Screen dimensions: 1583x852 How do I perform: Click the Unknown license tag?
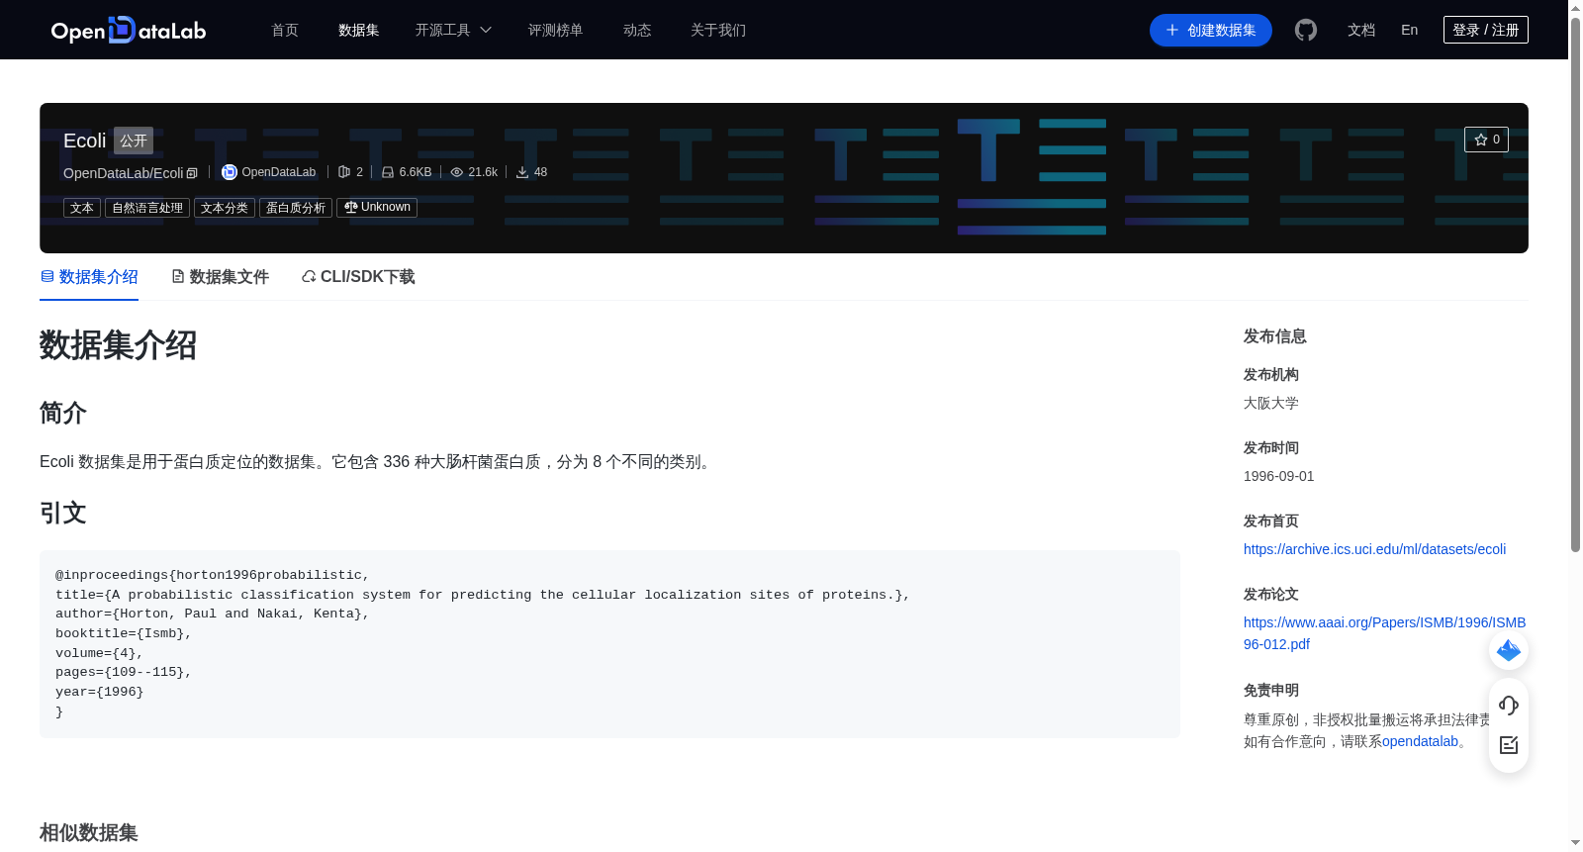(x=377, y=208)
